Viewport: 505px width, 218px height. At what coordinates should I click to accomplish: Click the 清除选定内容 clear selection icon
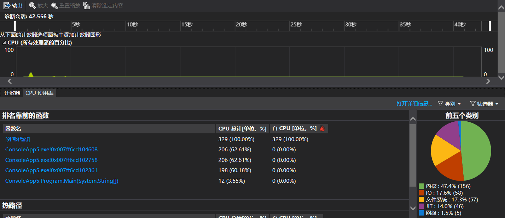(86, 6)
